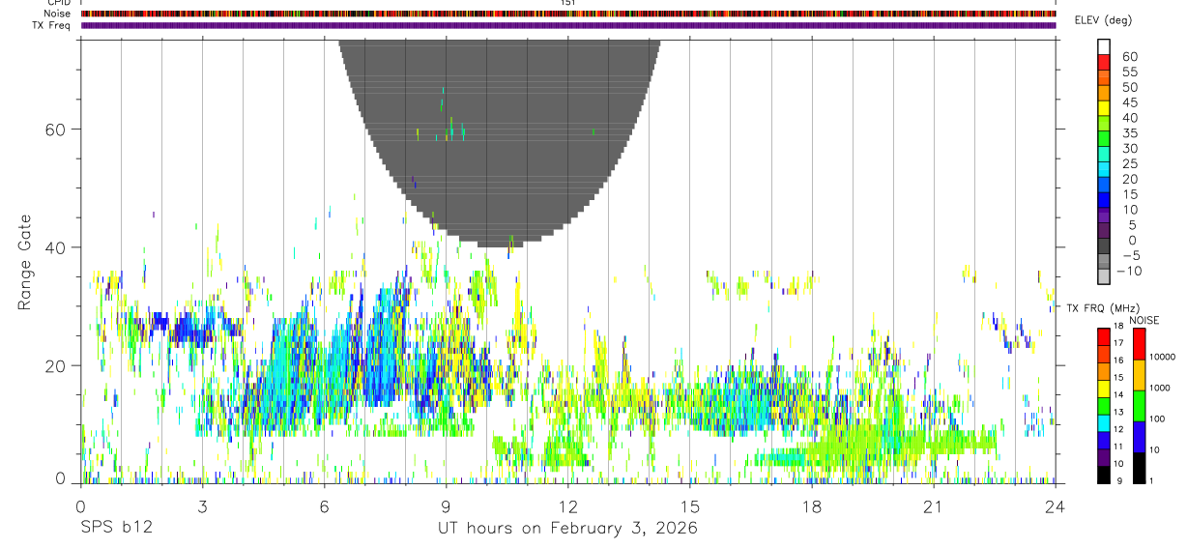Click the UT hour tick label "3"
The width and height of the screenshot is (1187, 548).
point(202,506)
